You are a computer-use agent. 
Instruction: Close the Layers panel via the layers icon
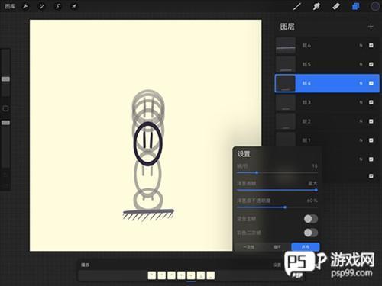pyautogui.click(x=355, y=6)
